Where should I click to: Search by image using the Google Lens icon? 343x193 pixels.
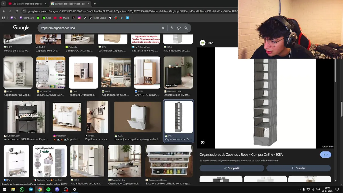click(179, 28)
